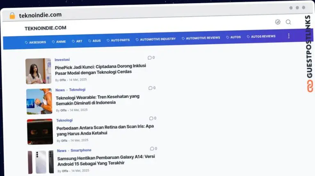Click the Samsung Galaxy phones thumbnail
The height and width of the screenshot is (176, 315).
[x=41, y=162]
